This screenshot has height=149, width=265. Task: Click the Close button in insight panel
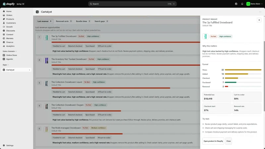point(229,141)
